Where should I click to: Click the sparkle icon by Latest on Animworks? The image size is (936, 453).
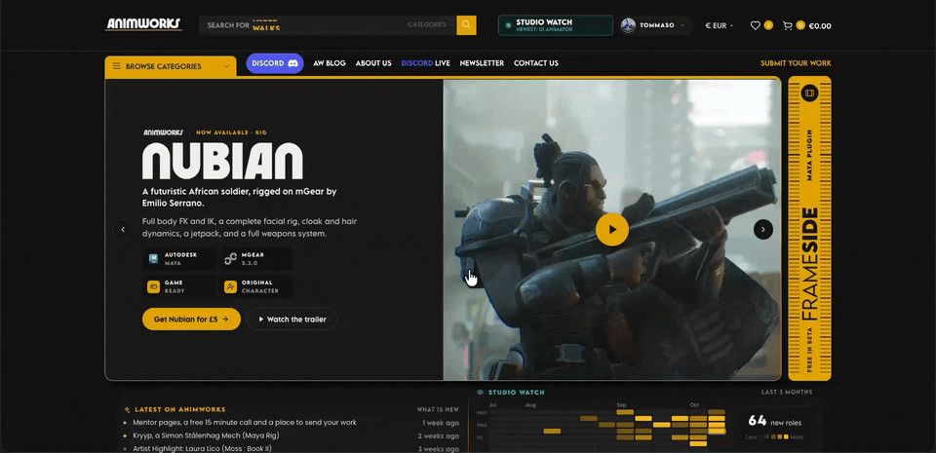[x=127, y=409]
